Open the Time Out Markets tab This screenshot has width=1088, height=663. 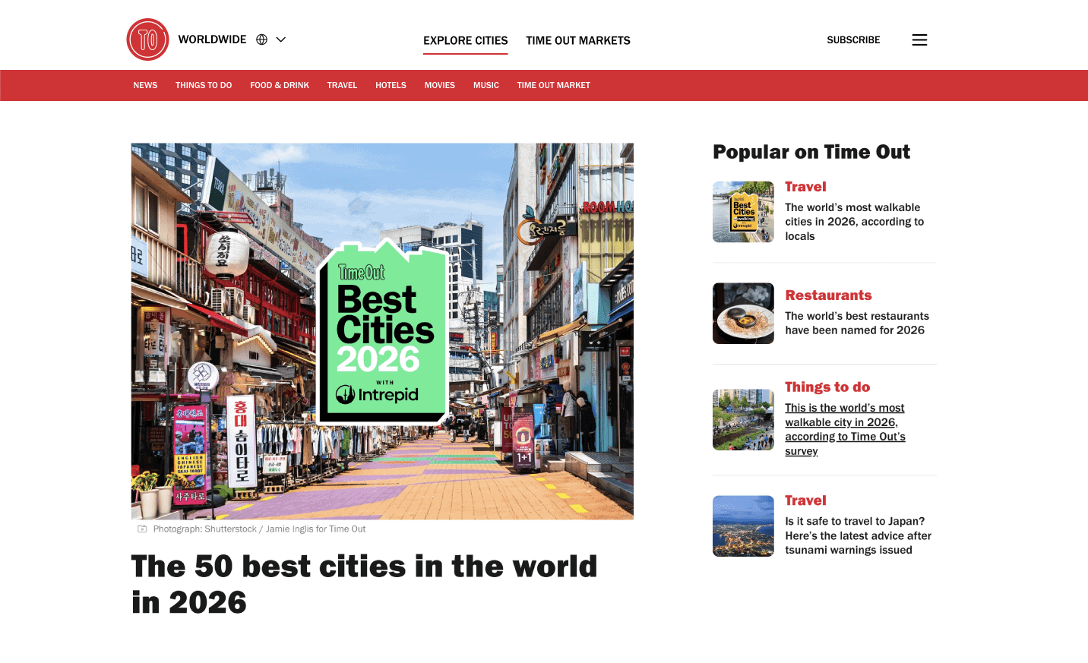[578, 41]
